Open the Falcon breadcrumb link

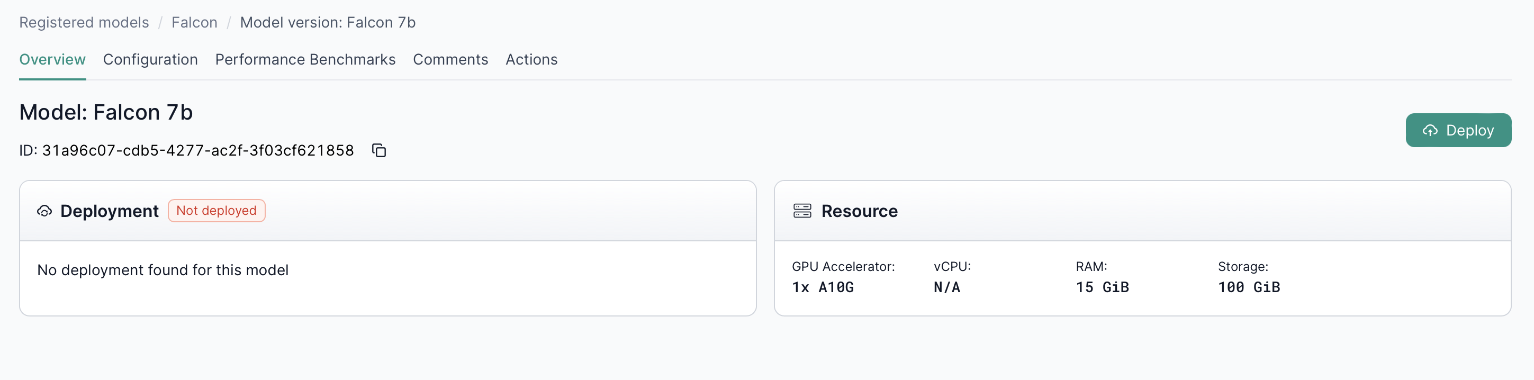(x=194, y=23)
